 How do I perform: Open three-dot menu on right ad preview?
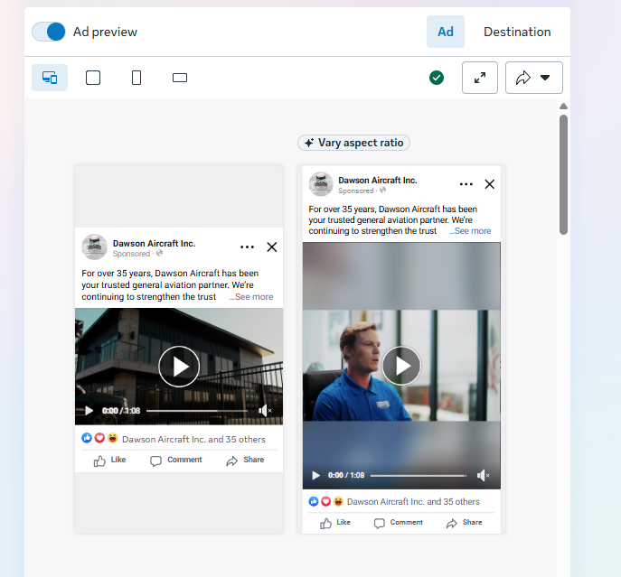(x=466, y=184)
